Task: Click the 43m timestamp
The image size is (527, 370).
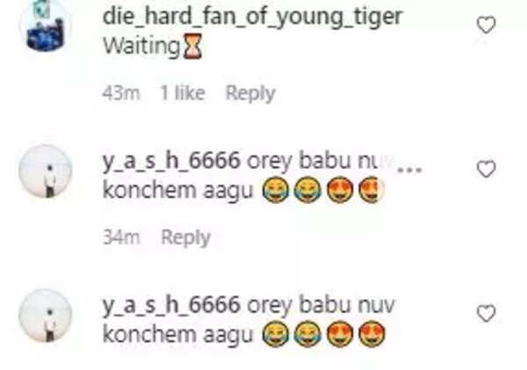Action: point(121,93)
